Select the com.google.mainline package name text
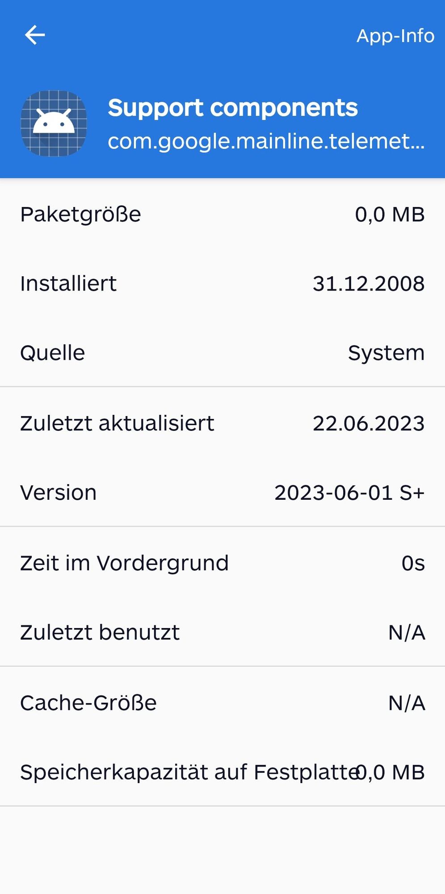 pyautogui.click(x=266, y=141)
